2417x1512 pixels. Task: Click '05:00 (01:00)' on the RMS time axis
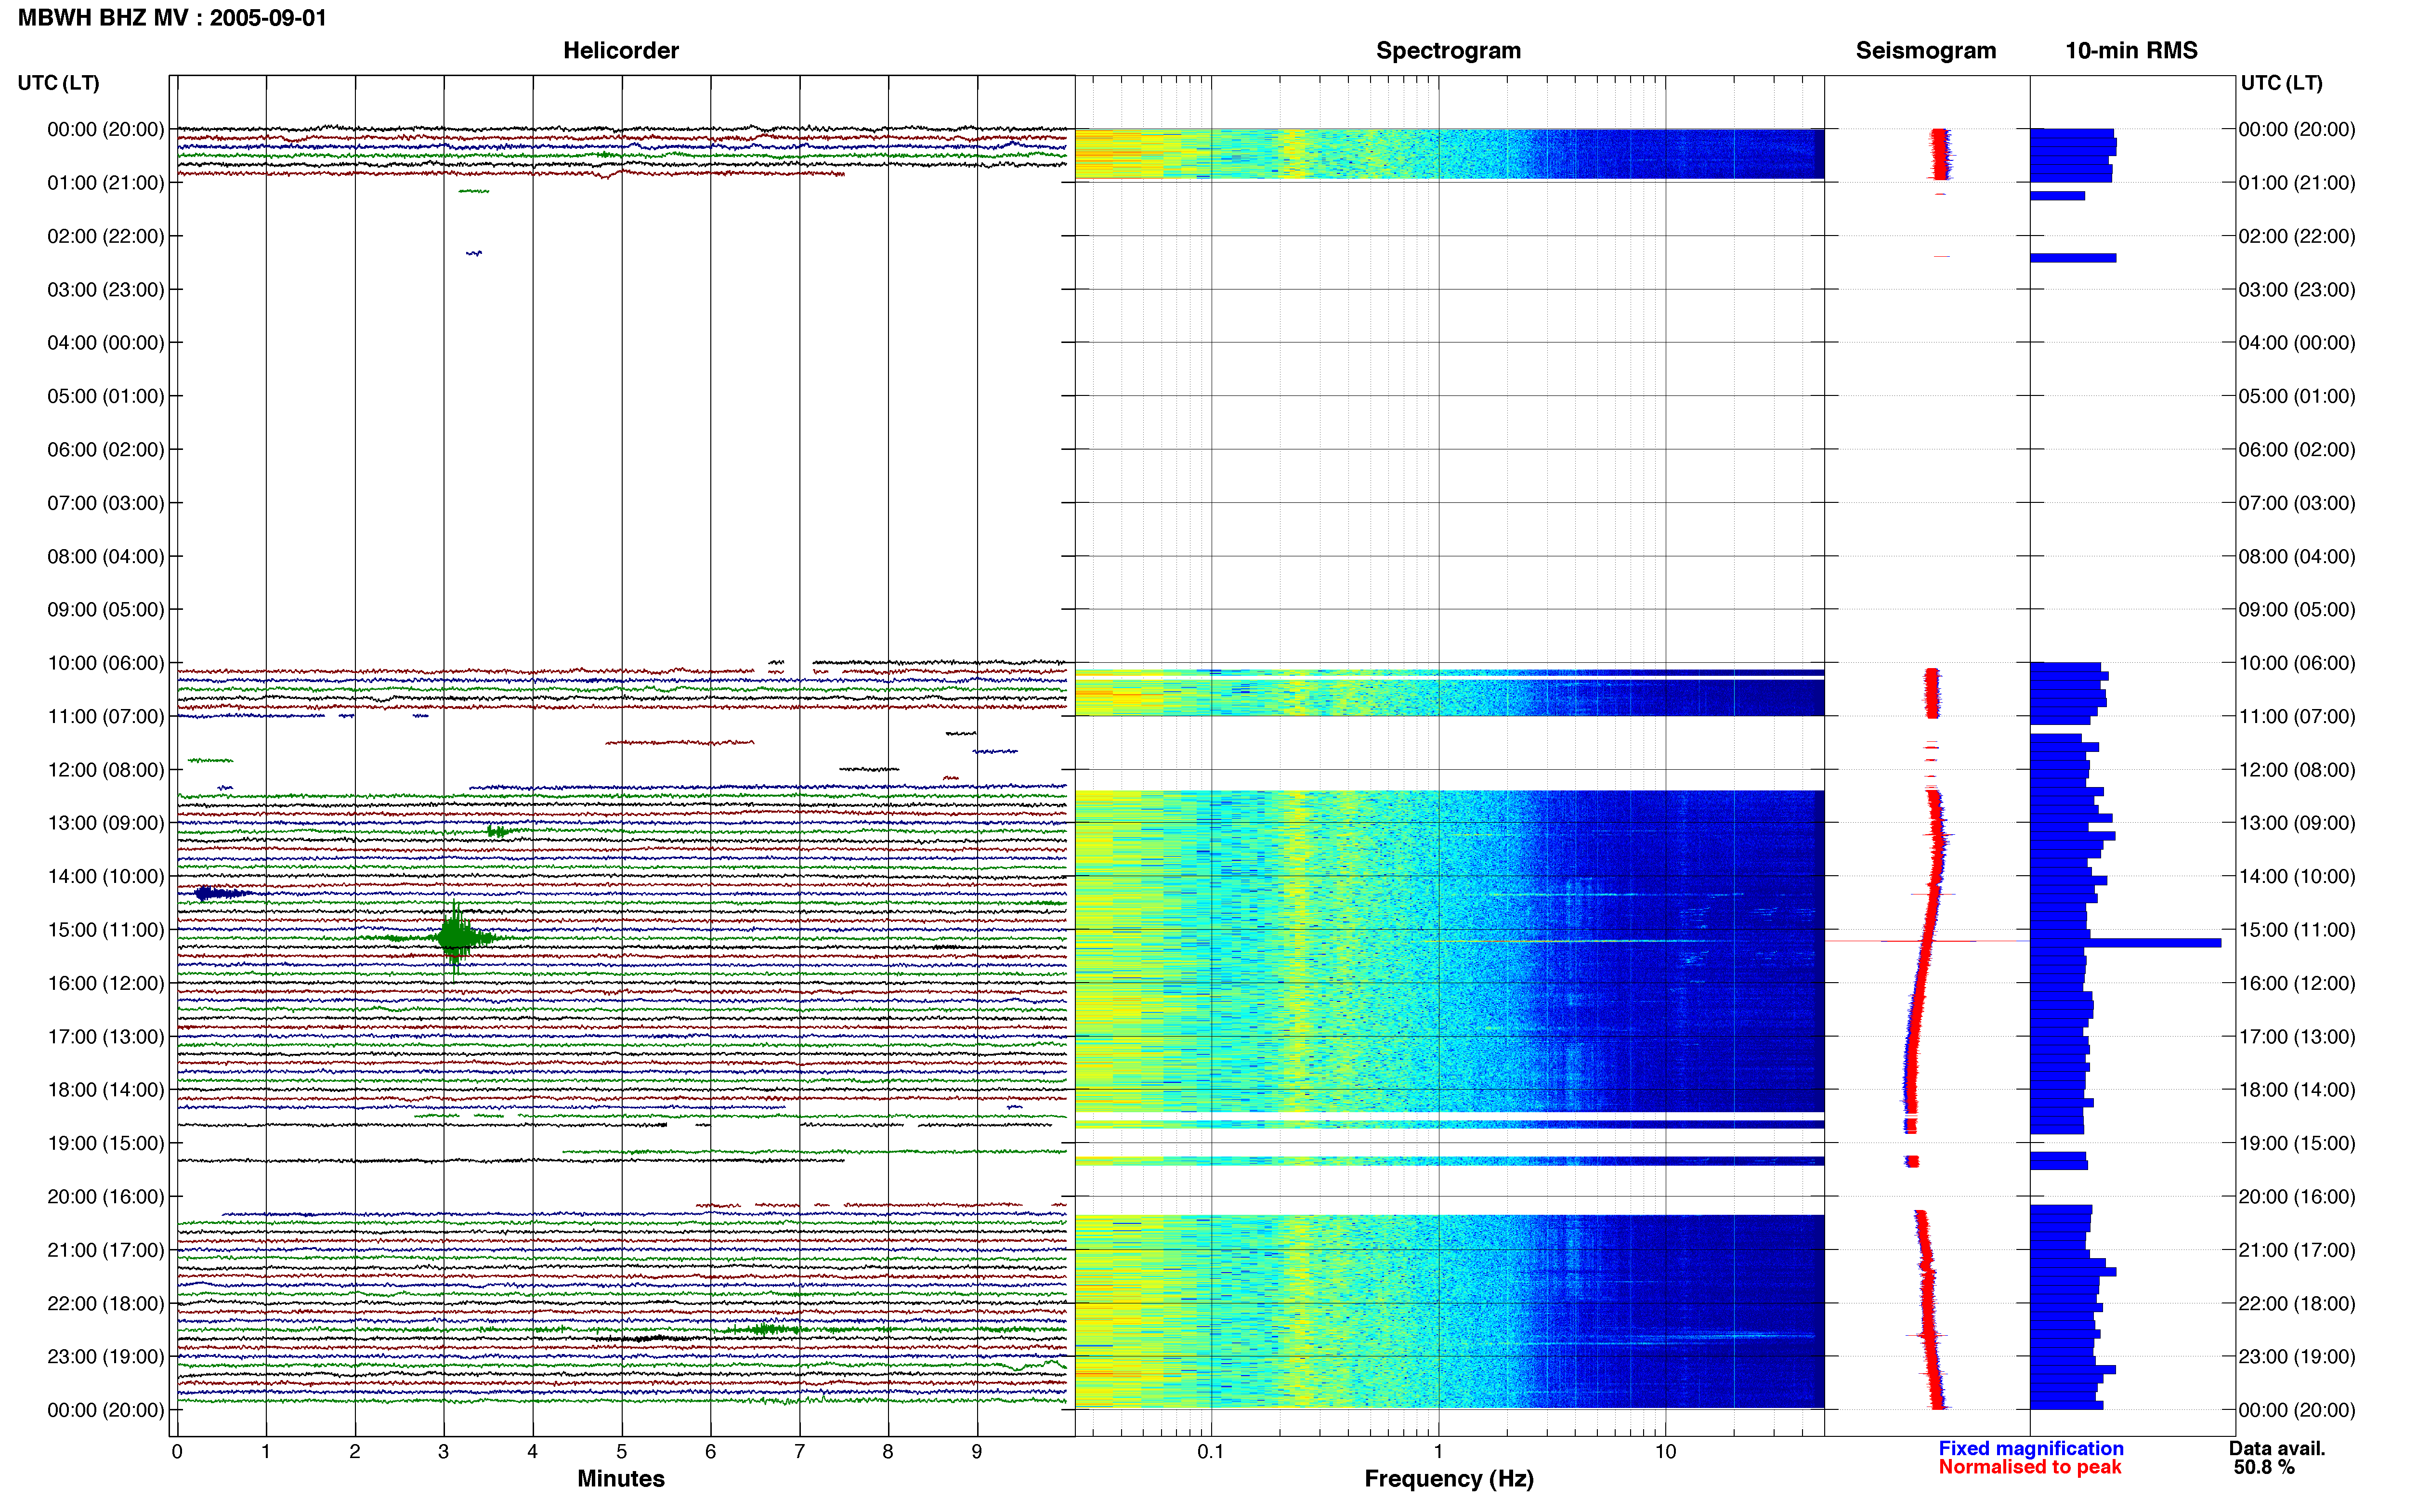(2297, 396)
